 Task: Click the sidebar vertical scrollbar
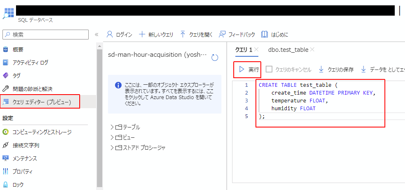pos(99,118)
